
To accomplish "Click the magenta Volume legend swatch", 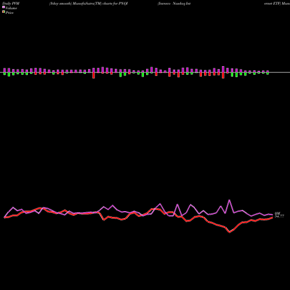I will [x=3, y=7].
